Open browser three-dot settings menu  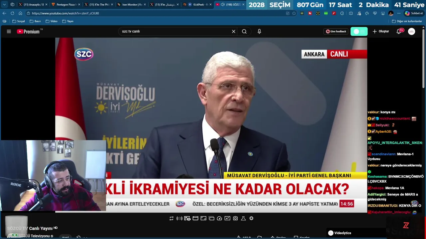(x=399, y=13)
